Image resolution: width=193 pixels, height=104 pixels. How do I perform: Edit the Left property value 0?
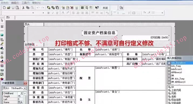20,99
